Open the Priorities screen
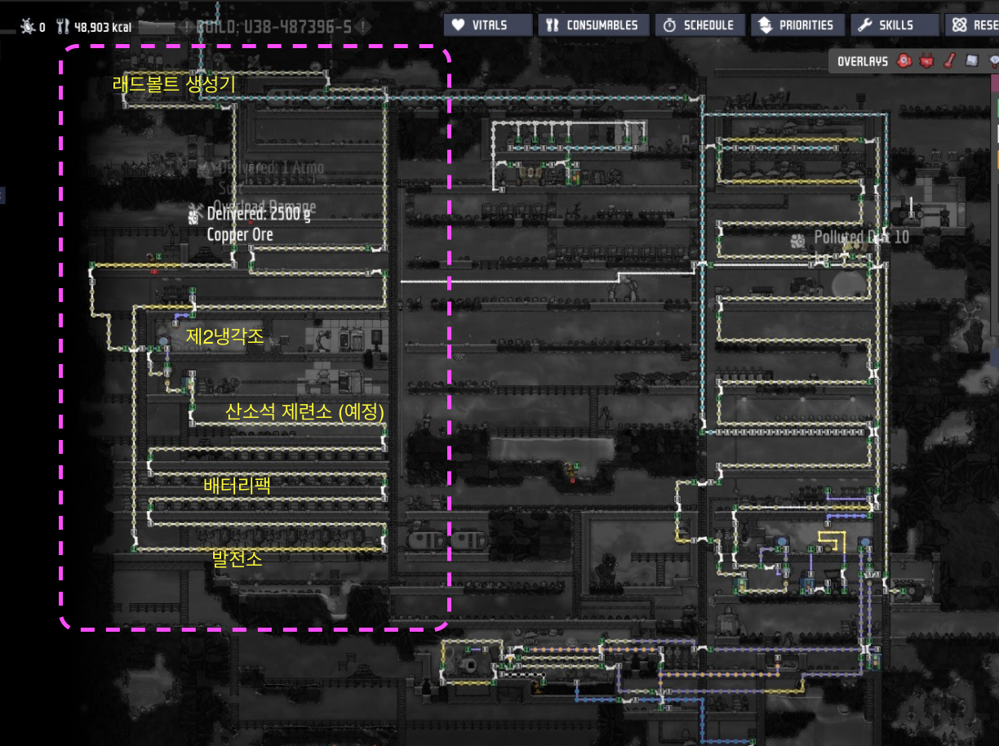999x746 pixels. tap(797, 25)
